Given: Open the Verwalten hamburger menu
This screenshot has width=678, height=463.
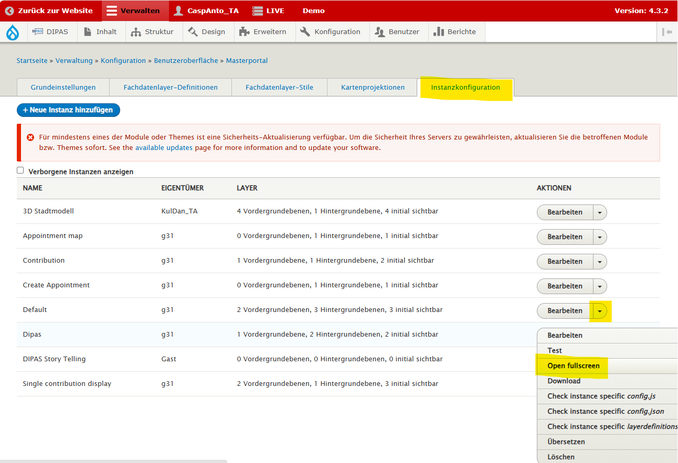Looking at the screenshot, I should (135, 10).
